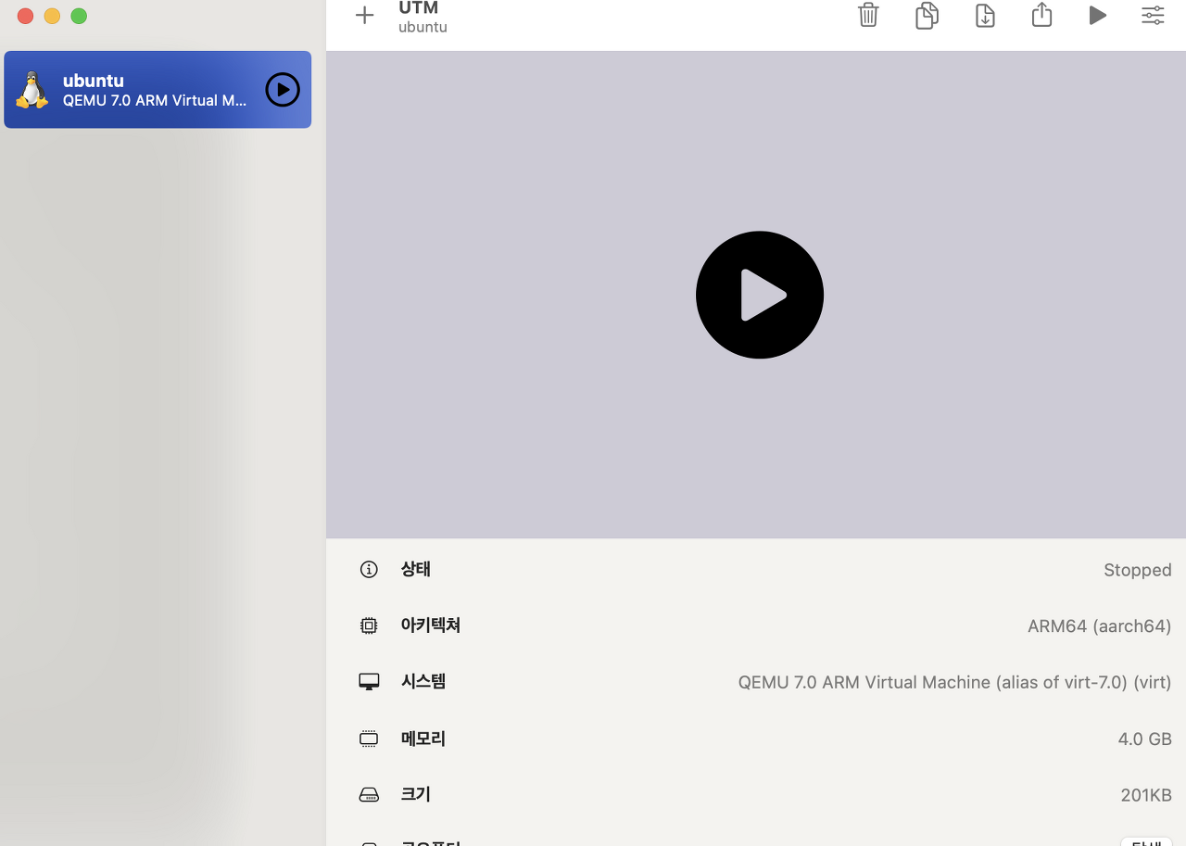This screenshot has height=846, width=1186.
Task: Select the ubuntu VM in the sidebar
Action: (158, 90)
